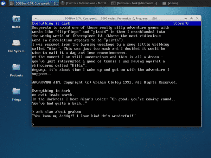Image resolution: width=211 pixels, height=158 pixels.
Task: Maximize the DOSBox window
Action: (192, 18)
